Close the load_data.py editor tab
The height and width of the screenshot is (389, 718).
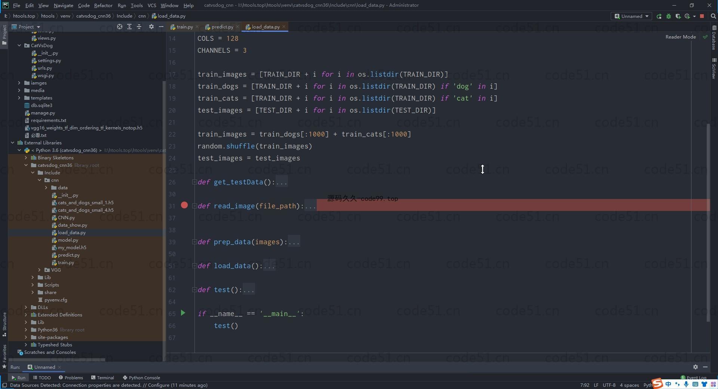pyautogui.click(x=284, y=27)
